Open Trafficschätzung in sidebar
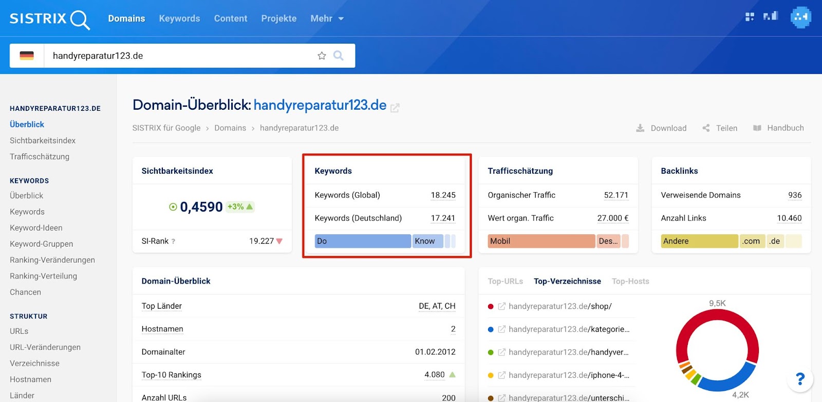The width and height of the screenshot is (822, 402). (40, 157)
